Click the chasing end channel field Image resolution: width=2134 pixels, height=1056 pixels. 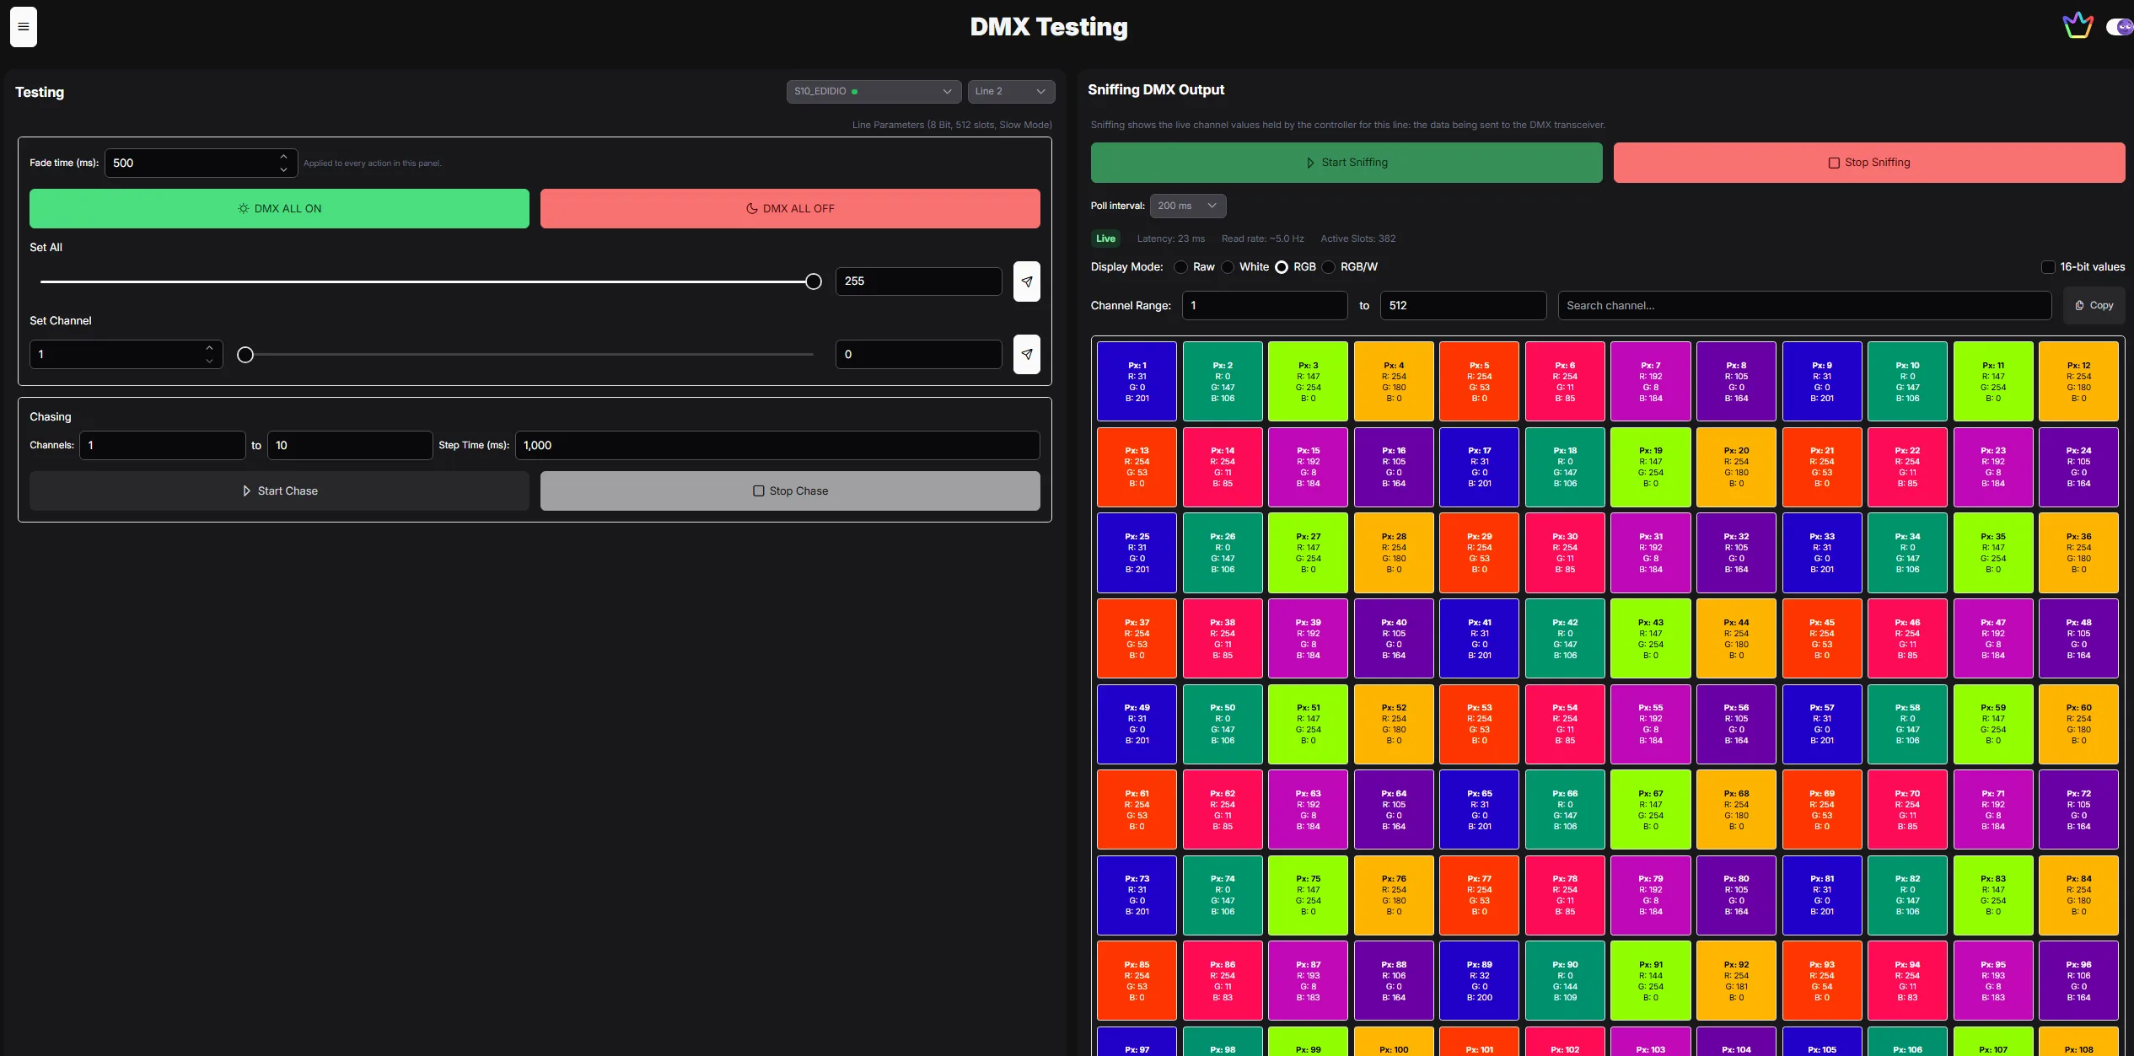coord(350,446)
